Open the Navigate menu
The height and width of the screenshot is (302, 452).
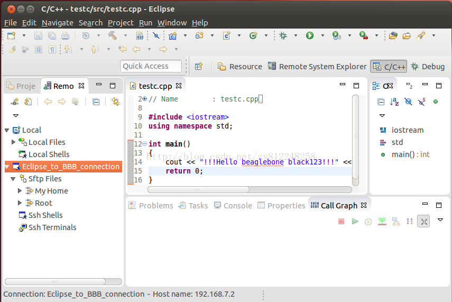pos(58,23)
